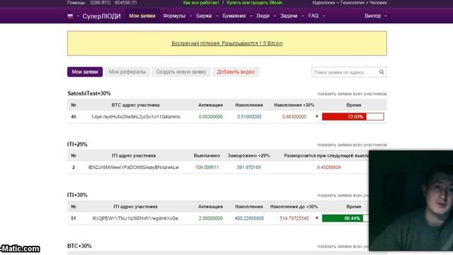Viewport: 453px width, 255px height.
Task: Click Добавить видео button
Action: [x=236, y=72]
